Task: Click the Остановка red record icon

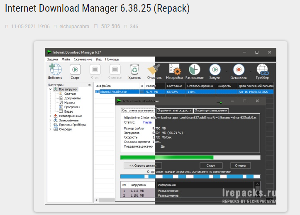Action: coord(239,69)
